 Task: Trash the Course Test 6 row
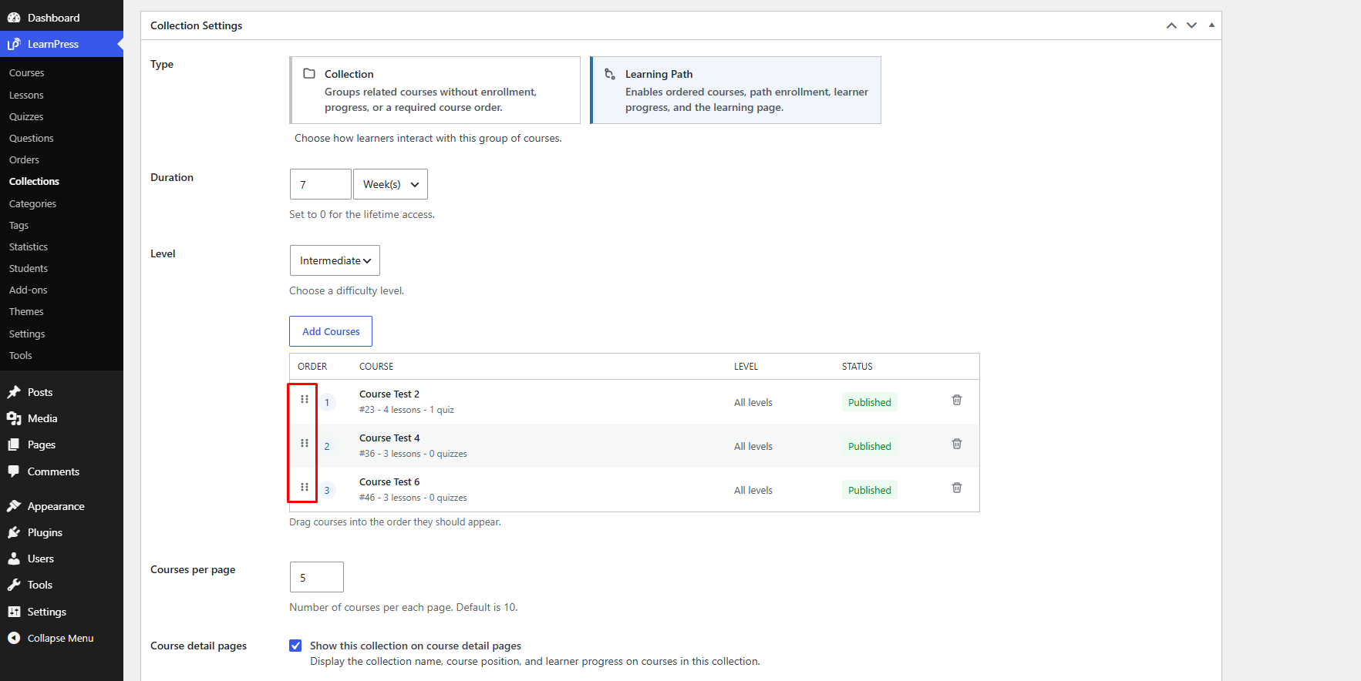(x=957, y=488)
